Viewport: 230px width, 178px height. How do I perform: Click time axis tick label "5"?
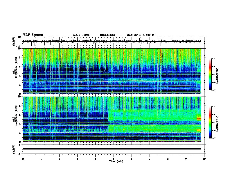114,159
